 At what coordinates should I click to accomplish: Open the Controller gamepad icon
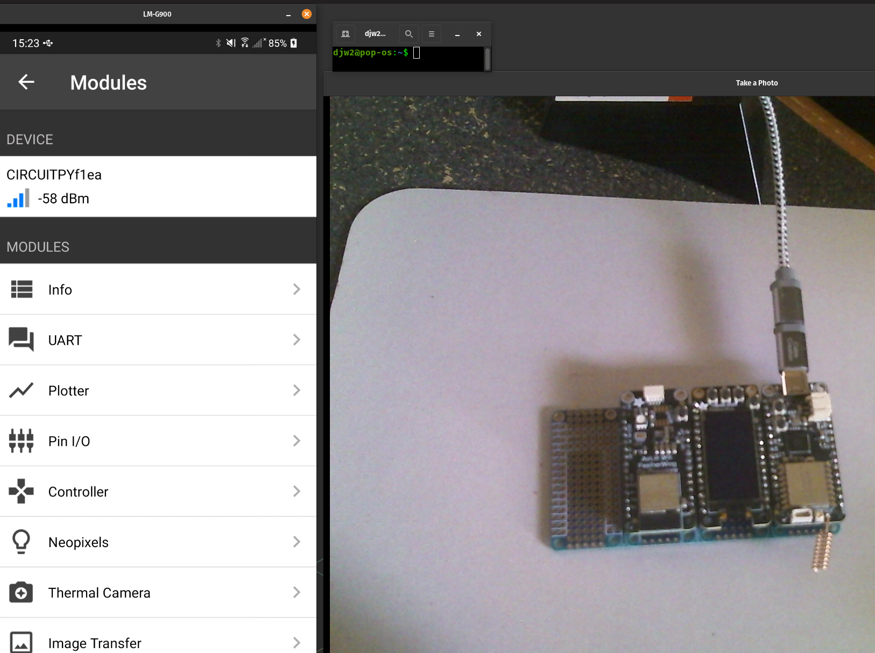[22, 492]
